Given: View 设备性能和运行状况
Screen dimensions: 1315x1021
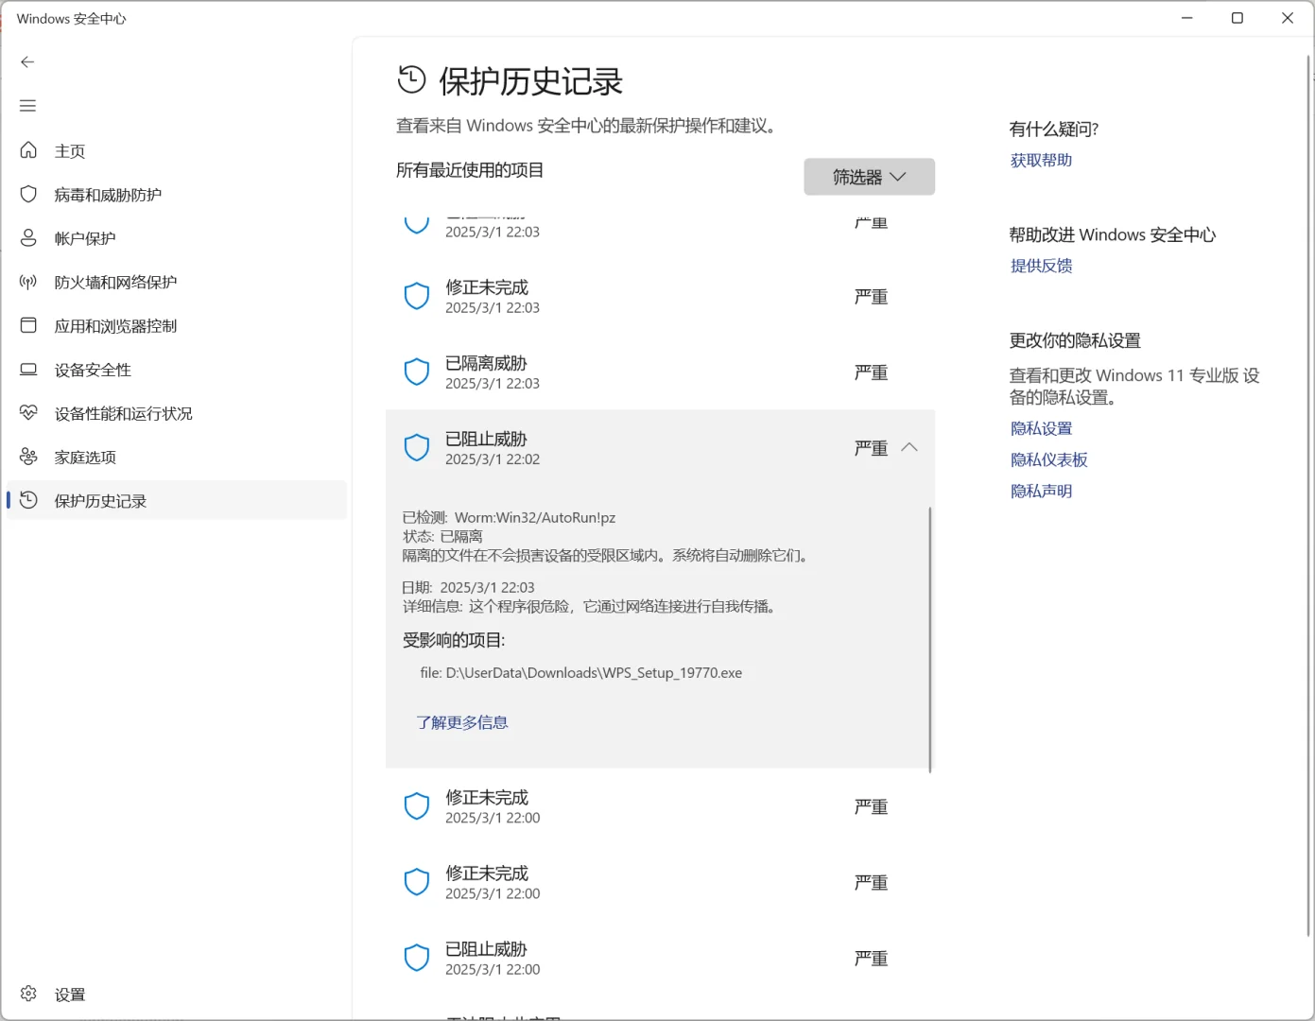Looking at the screenshot, I should click(122, 413).
